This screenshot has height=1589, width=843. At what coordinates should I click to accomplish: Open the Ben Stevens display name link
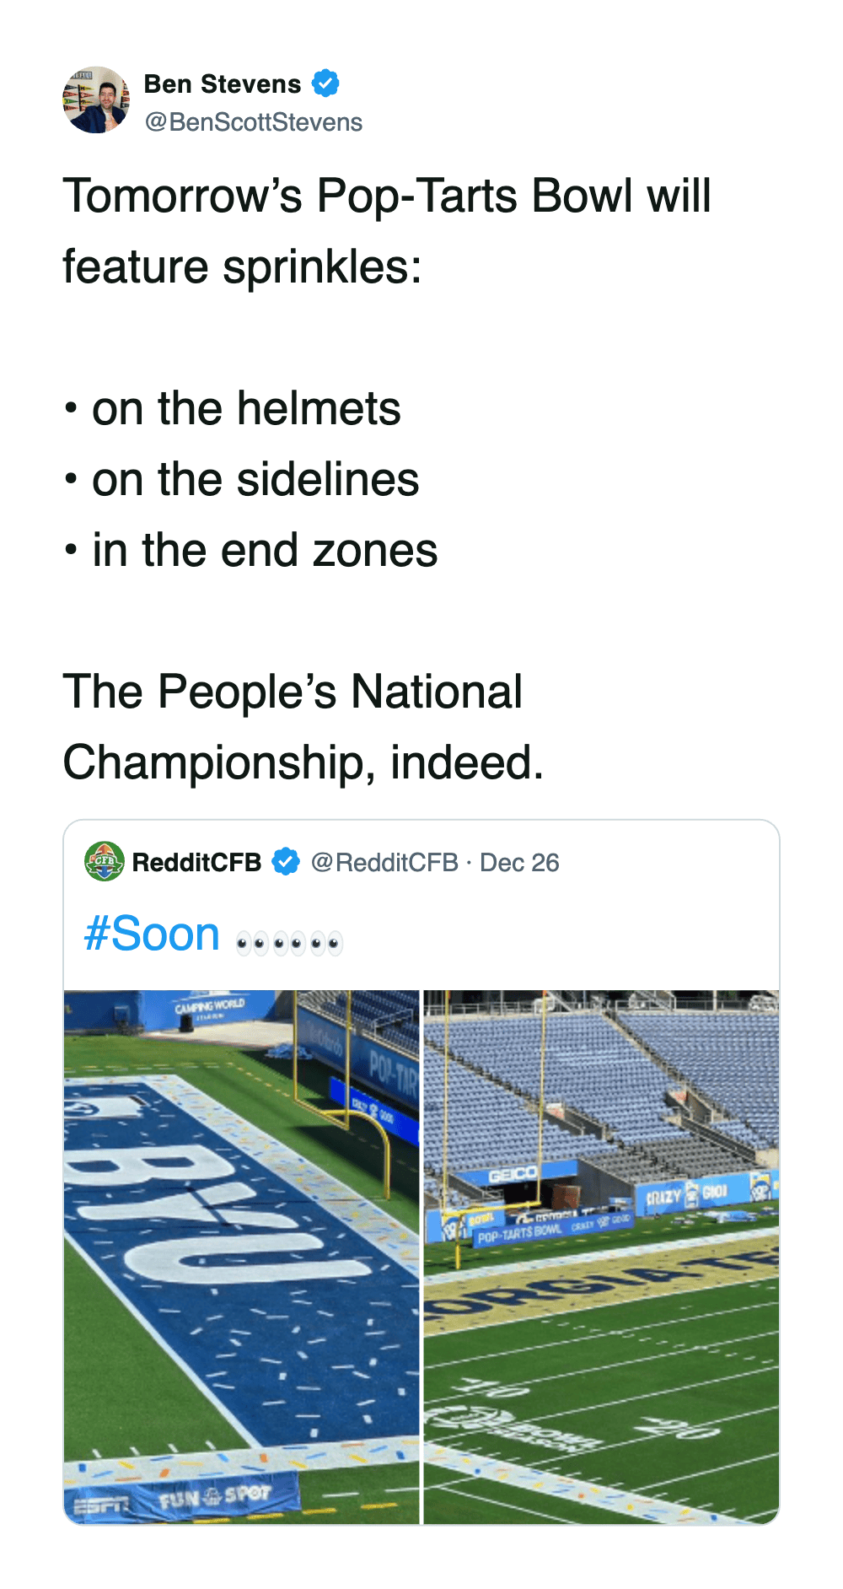pos(223,83)
